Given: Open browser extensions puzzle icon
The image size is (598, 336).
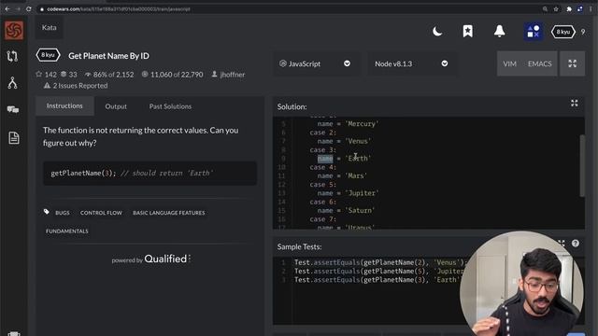Looking at the screenshot, I should click(569, 8).
